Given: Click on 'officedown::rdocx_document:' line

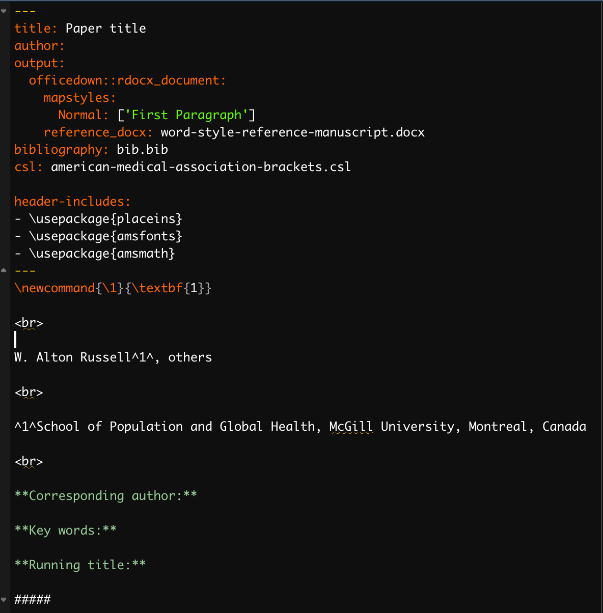Looking at the screenshot, I should [x=127, y=80].
